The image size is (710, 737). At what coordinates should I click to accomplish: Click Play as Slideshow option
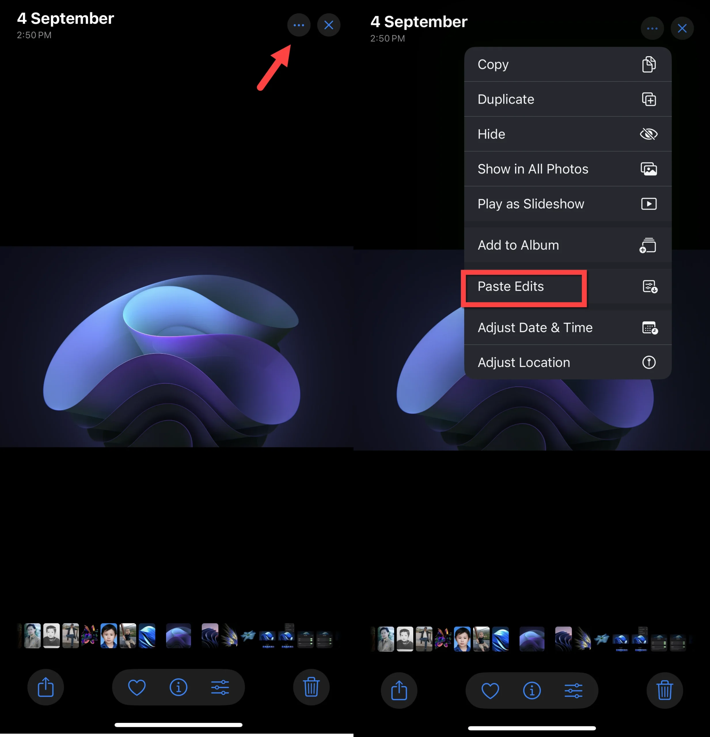point(567,203)
